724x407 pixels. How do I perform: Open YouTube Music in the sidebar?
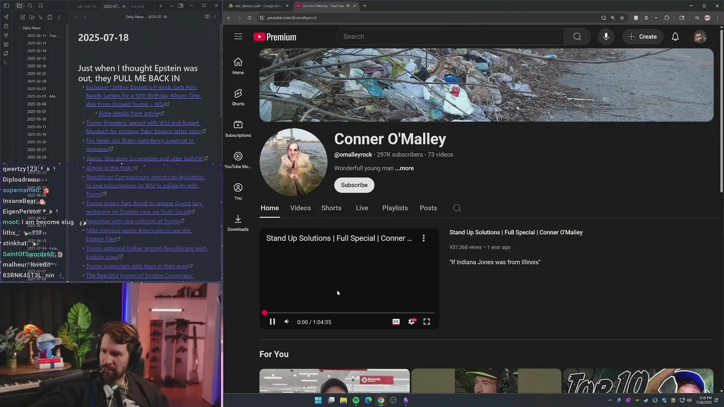pos(238,160)
